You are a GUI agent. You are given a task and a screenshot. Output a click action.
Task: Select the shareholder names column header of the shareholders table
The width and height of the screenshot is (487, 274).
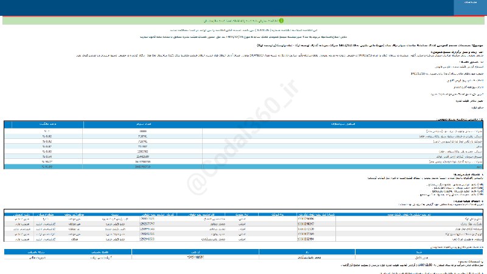(x=343, y=124)
